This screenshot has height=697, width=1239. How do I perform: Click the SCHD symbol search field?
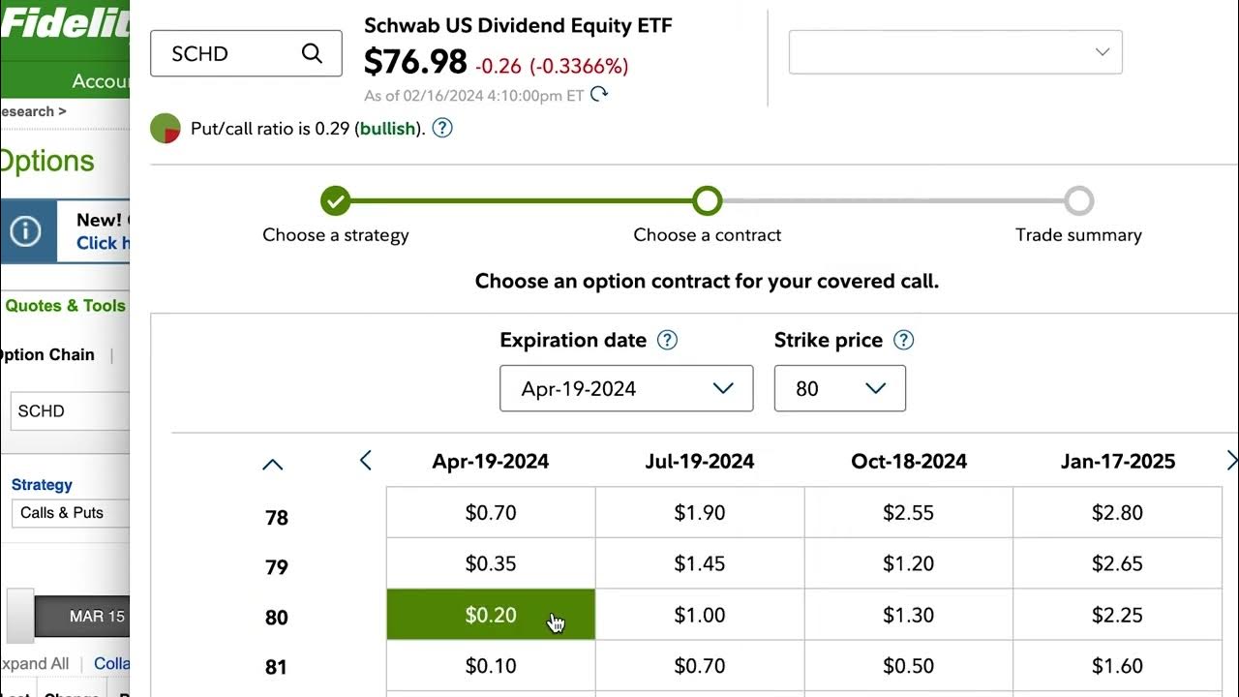246,53
